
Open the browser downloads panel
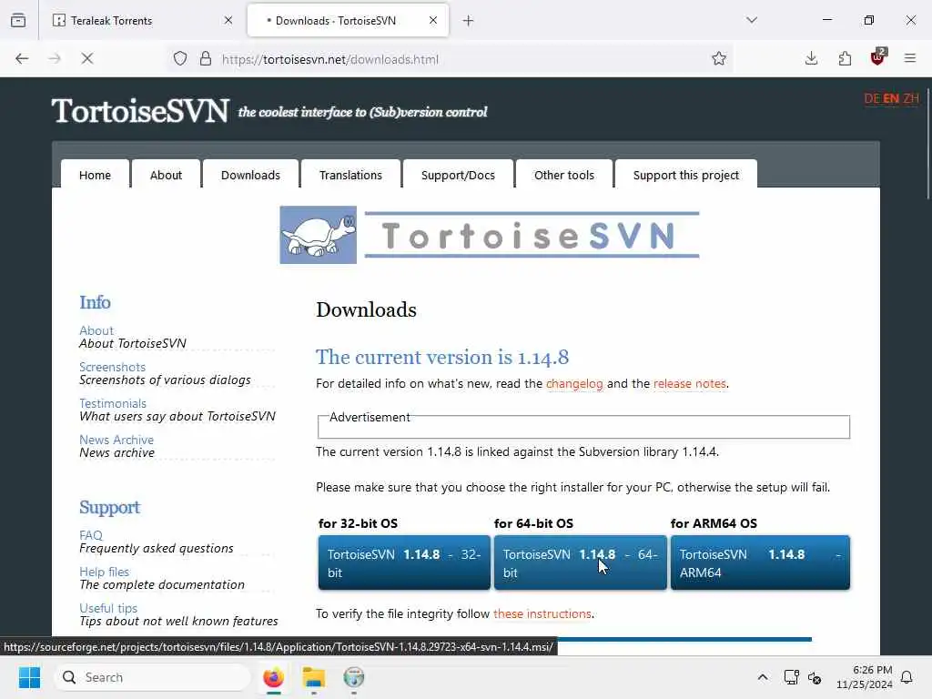point(811,58)
